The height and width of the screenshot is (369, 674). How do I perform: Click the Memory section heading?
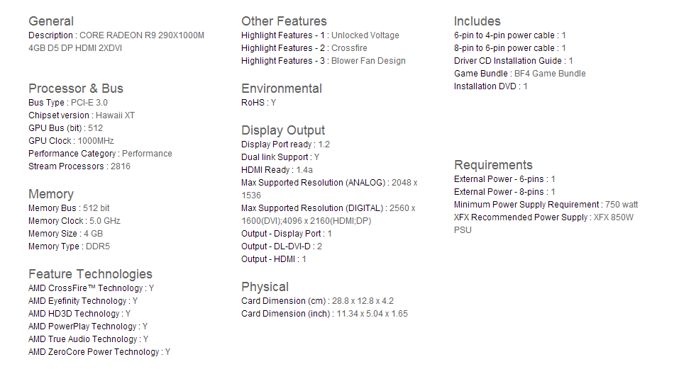51,194
